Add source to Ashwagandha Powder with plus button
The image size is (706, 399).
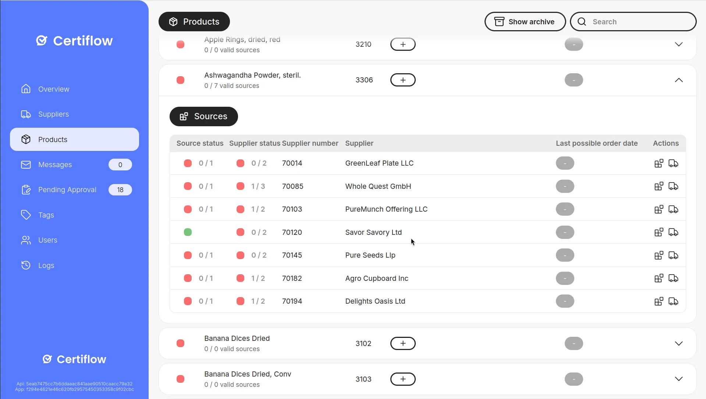403,80
